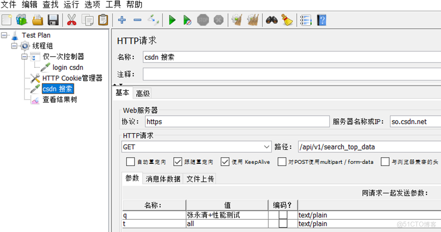Open the 文件 menu
Screen dimensions: 441x232
9,5
